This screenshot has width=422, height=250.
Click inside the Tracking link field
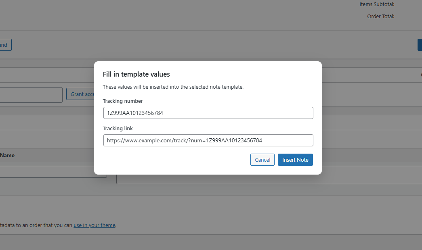click(208, 140)
